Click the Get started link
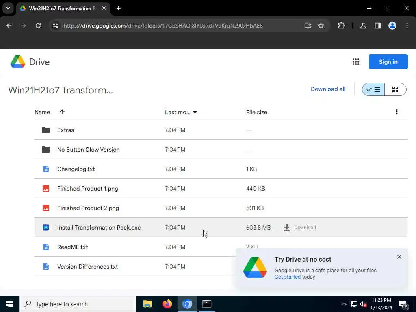Viewport: 416px width, 312px height. pyautogui.click(x=287, y=277)
